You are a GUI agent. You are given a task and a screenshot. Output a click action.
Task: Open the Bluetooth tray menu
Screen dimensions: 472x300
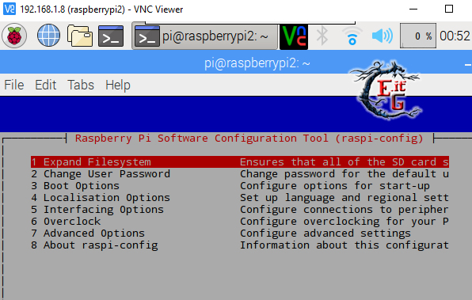pyautogui.click(x=322, y=36)
